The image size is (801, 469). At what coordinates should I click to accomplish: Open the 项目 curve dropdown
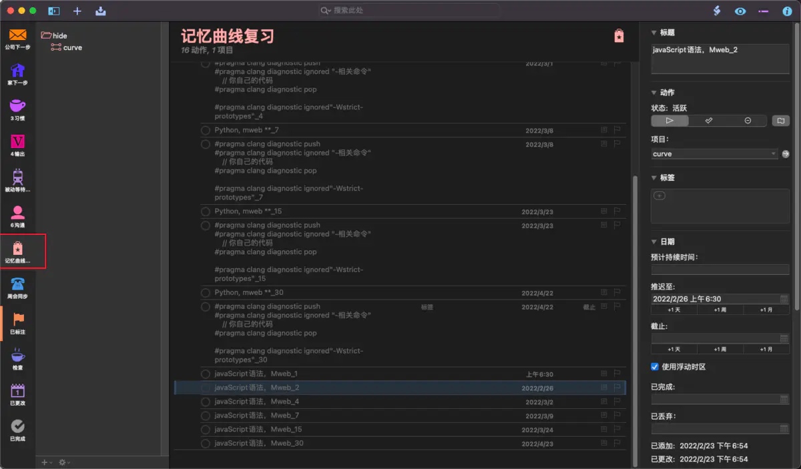[x=714, y=153]
